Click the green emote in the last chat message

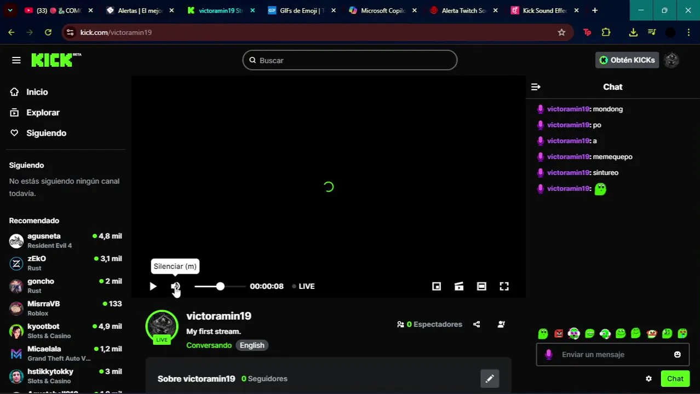click(600, 189)
